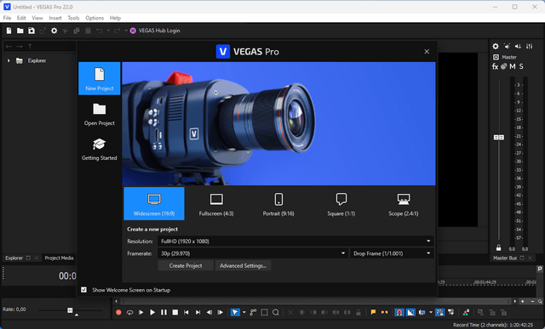The height and width of the screenshot is (329, 545).
Task: Toggle Auto Ripple button
Action: click(x=422, y=312)
